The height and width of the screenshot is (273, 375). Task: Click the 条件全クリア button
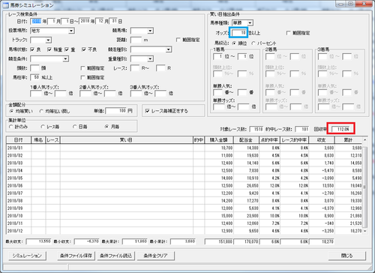click(x=156, y=256)
